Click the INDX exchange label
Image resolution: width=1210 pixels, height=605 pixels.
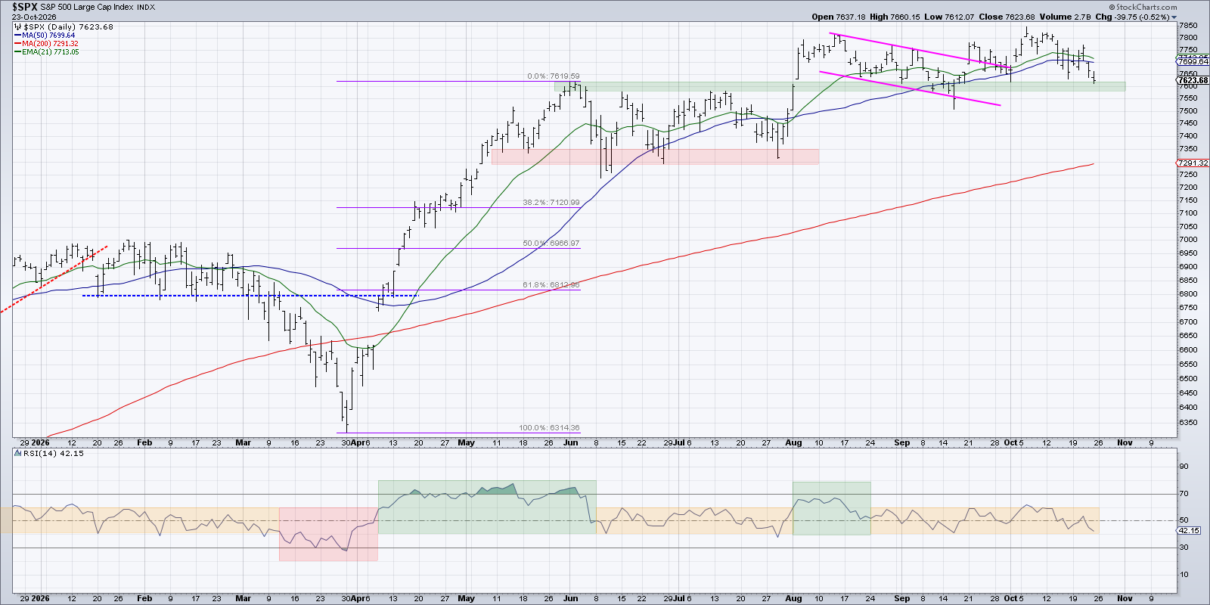coord(147,8)
